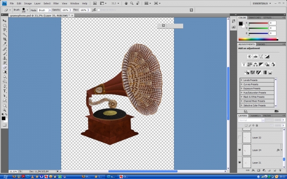287x179 pixels.
Task: Toggle lock transparent pixels icon
Action: 246,125
